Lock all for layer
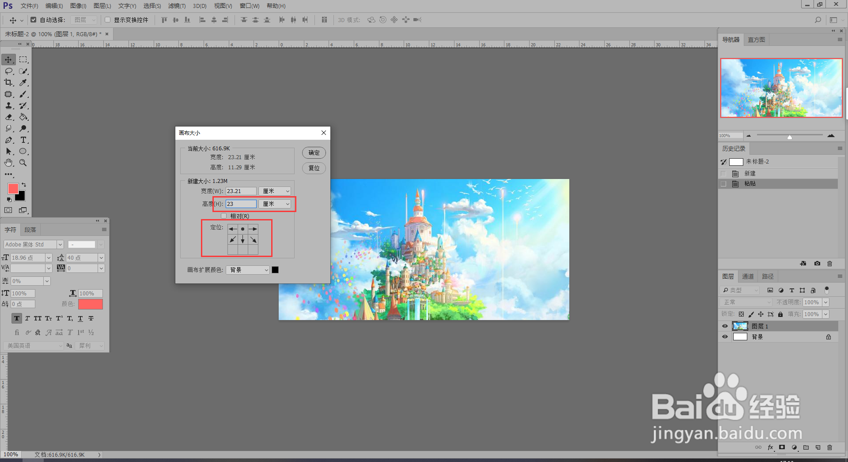The image size is (848, 462). 780,314
